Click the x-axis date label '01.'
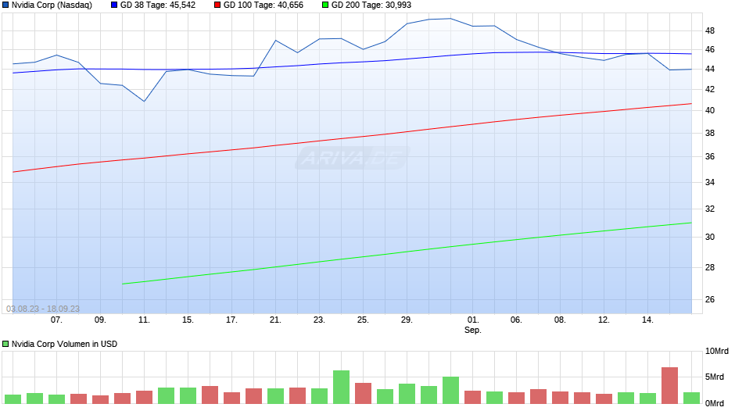 tap(473, 320)
